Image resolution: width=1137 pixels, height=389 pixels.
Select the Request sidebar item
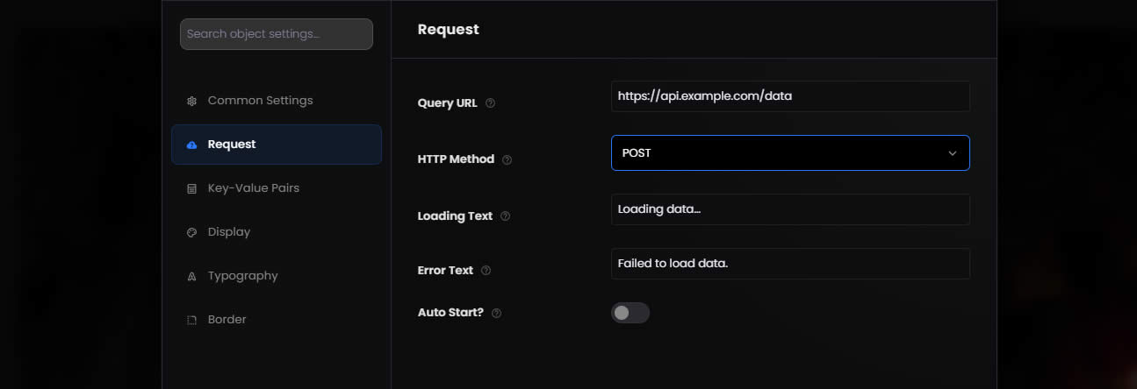point(277,145)
